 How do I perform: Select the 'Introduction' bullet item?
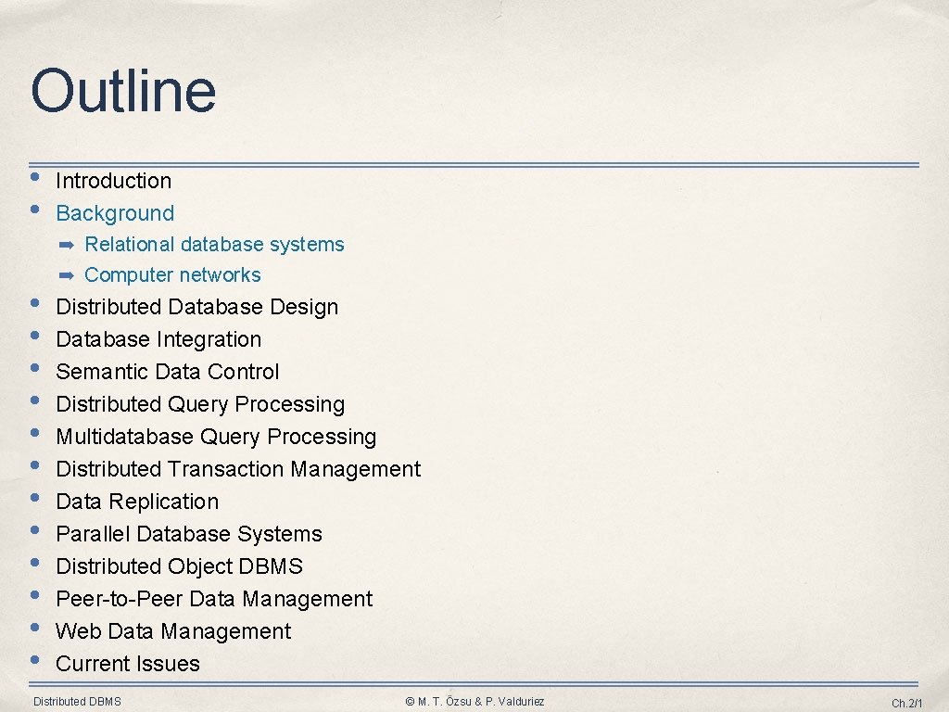click(114, 181)
